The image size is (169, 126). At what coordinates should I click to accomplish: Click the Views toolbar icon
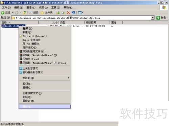point(80,13)
